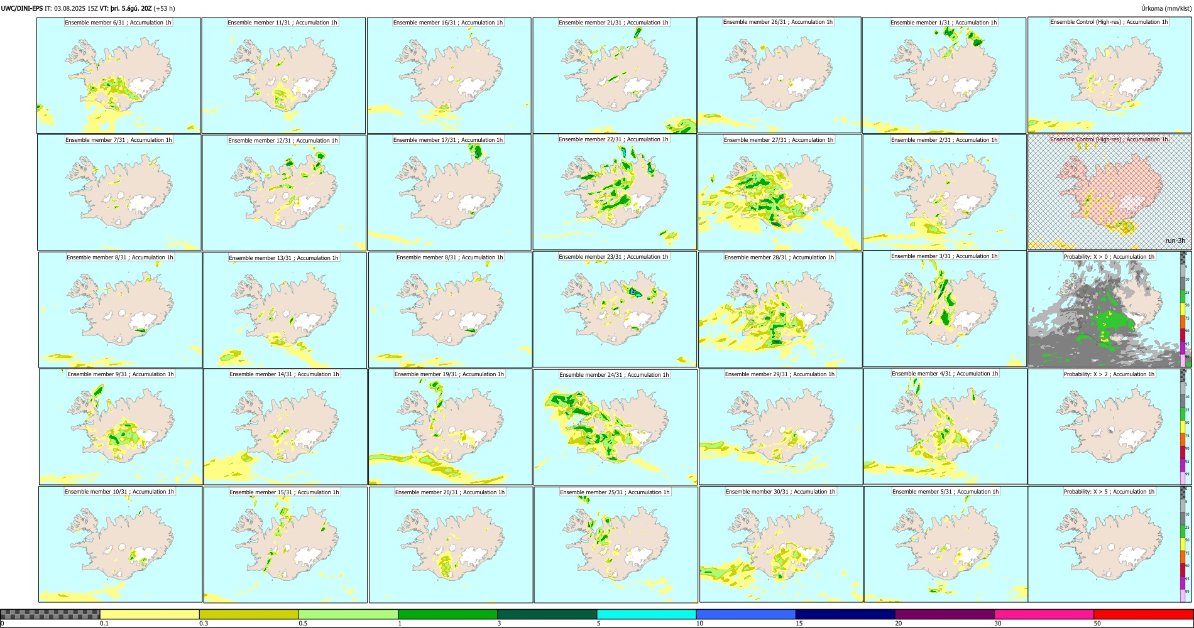
Task: Open the Probability X > 0 map
Action: [1110, 309]
